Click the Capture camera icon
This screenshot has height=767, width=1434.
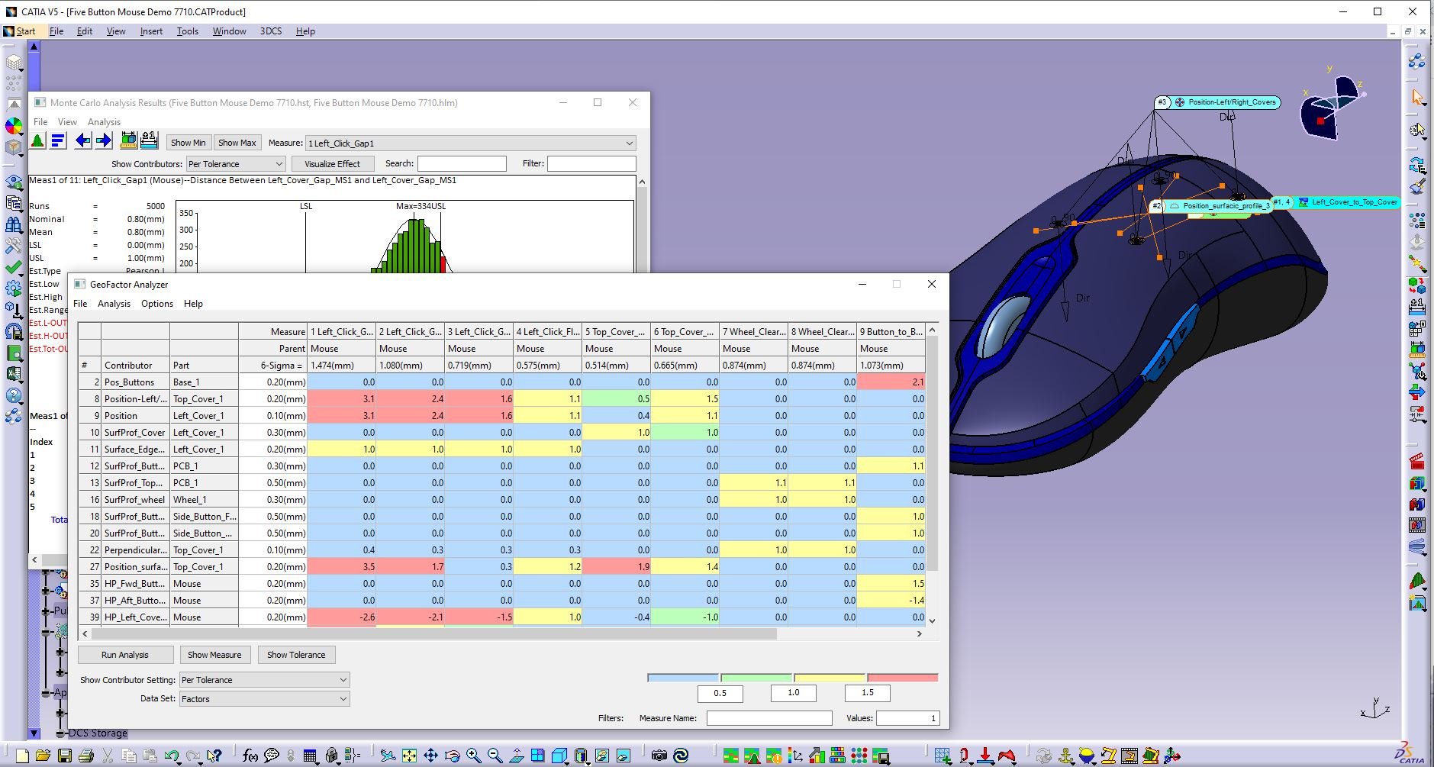(x=659, y=756)
